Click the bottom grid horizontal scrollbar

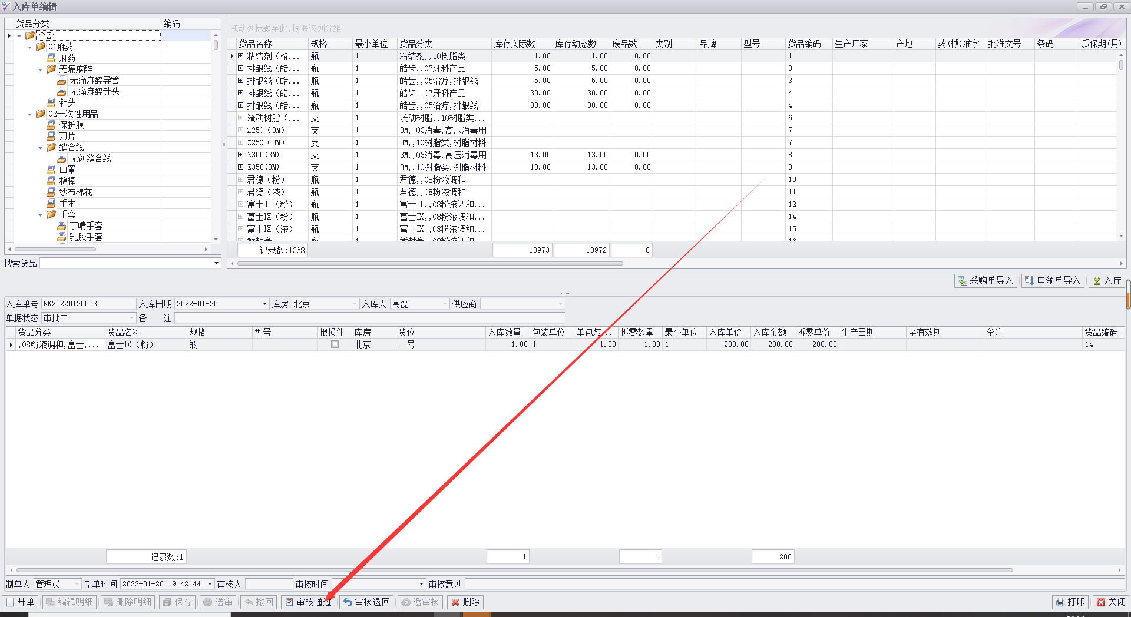[514, 570]
